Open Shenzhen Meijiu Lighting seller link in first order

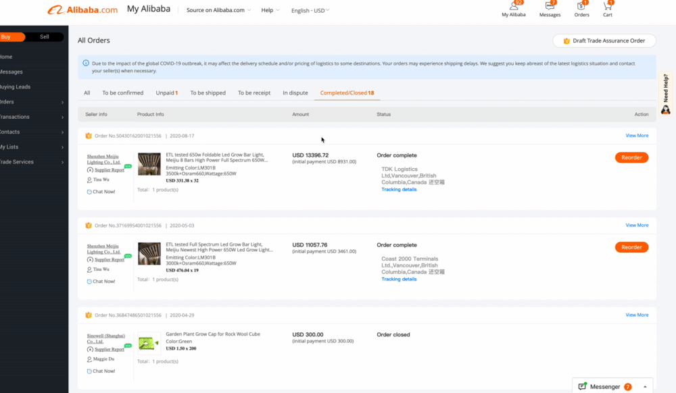coord(103,159)
